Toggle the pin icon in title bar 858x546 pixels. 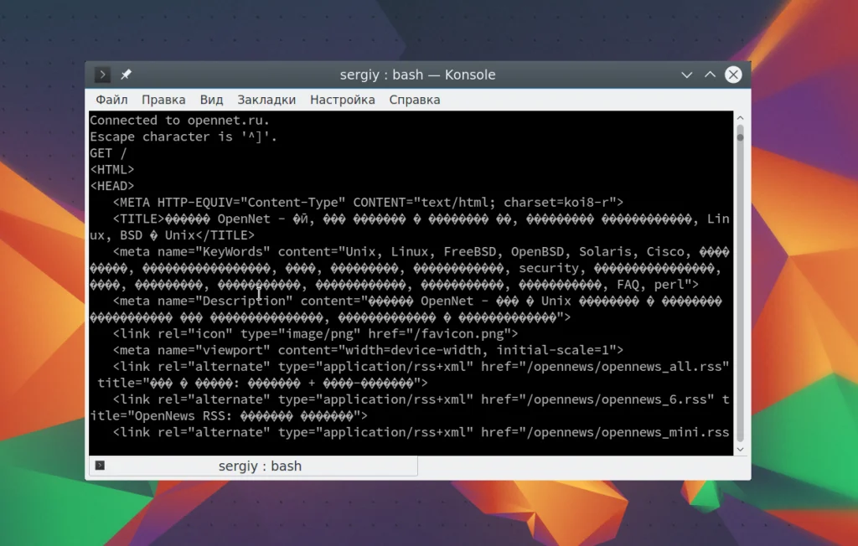tap(126, 75)
